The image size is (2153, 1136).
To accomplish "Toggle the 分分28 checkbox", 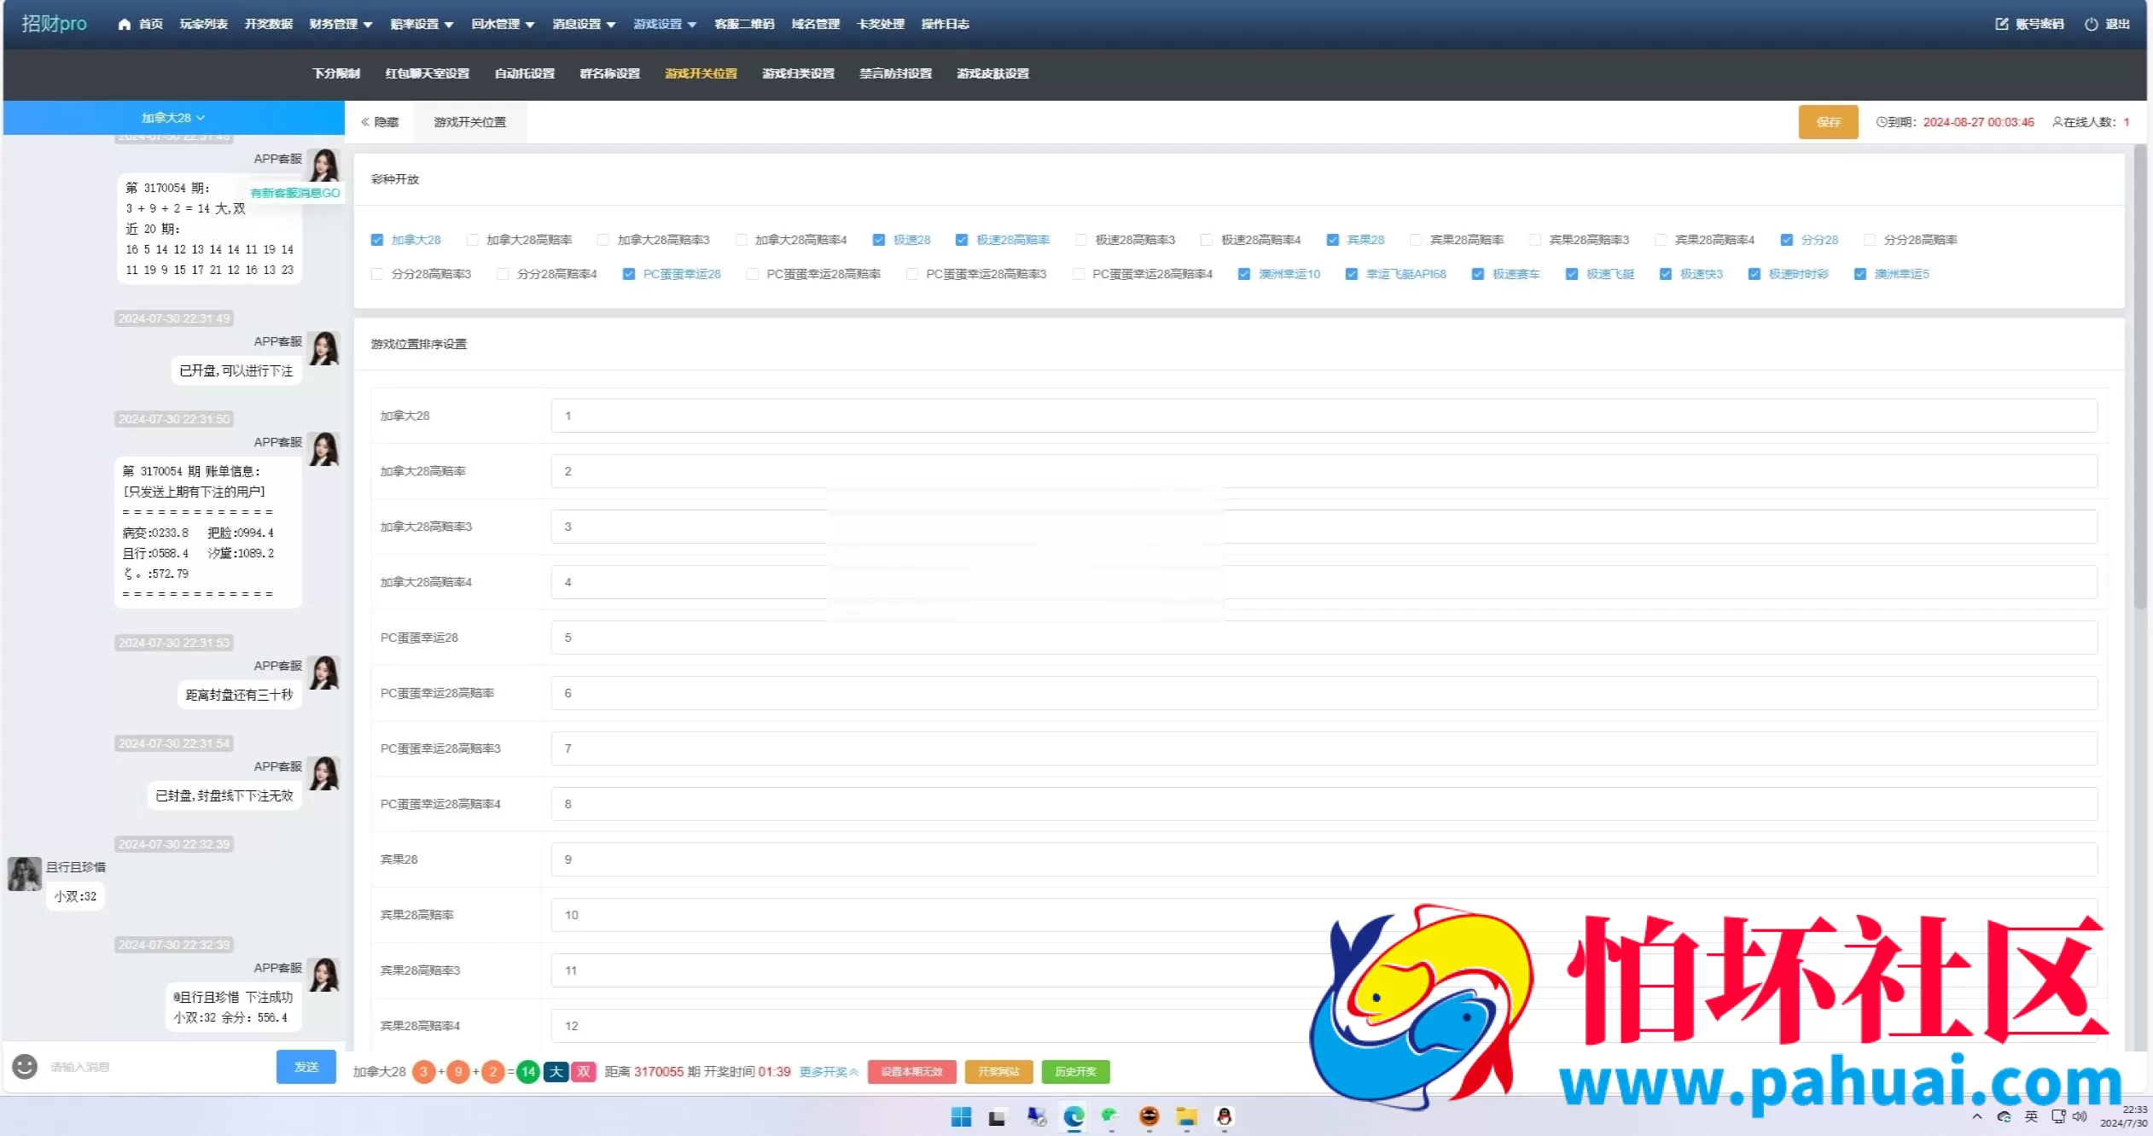I will click(1787, 240).
